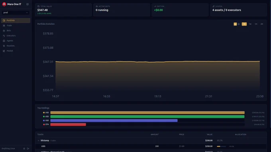The image size is (271, 152).
Task: Click the USD row allocation progress bar
Action: (x=222, y=146)
